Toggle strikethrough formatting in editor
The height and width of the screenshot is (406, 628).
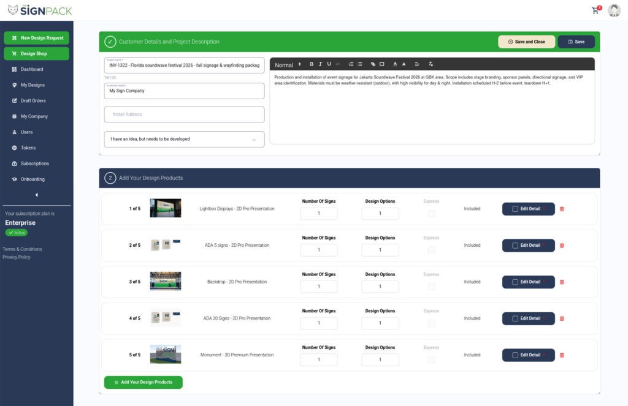pyautogui.click(x=338, y=64)
